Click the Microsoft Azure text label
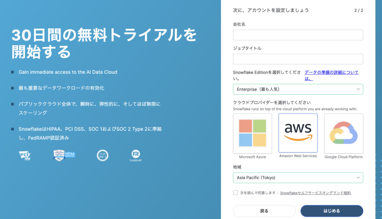The height and width of the screenshot is (219, 382). (x=253, y=157)
